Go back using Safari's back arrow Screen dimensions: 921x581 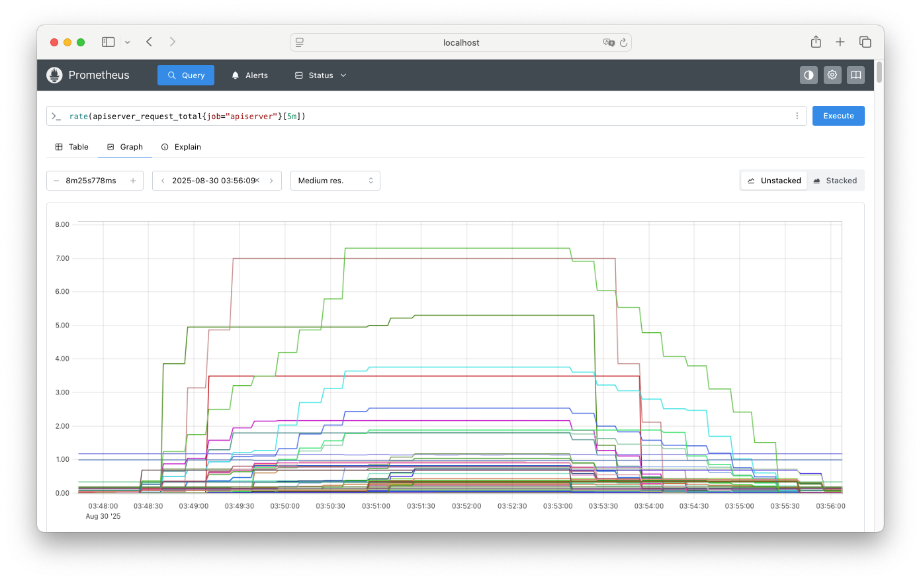coord(150,42)
